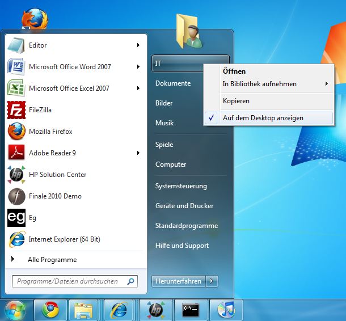Click the magnifier search icon

[x=130, y=281]
